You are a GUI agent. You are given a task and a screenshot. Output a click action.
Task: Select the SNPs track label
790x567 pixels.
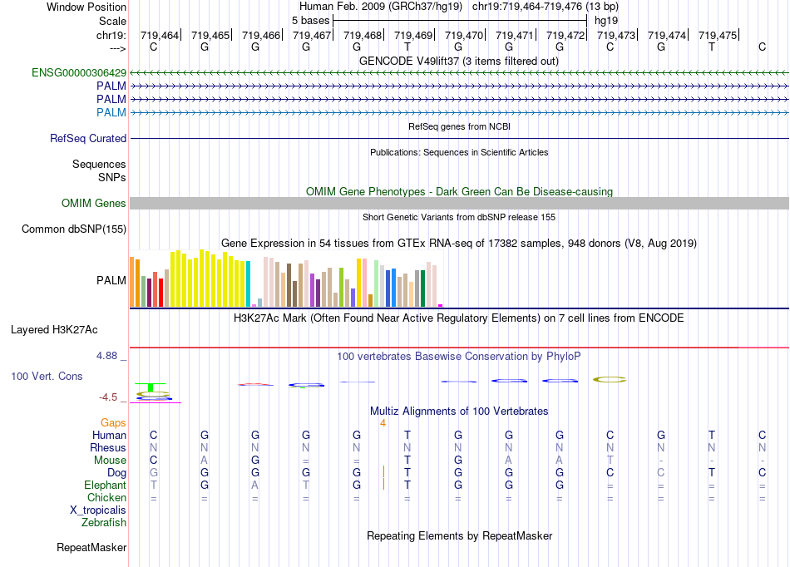112,177
